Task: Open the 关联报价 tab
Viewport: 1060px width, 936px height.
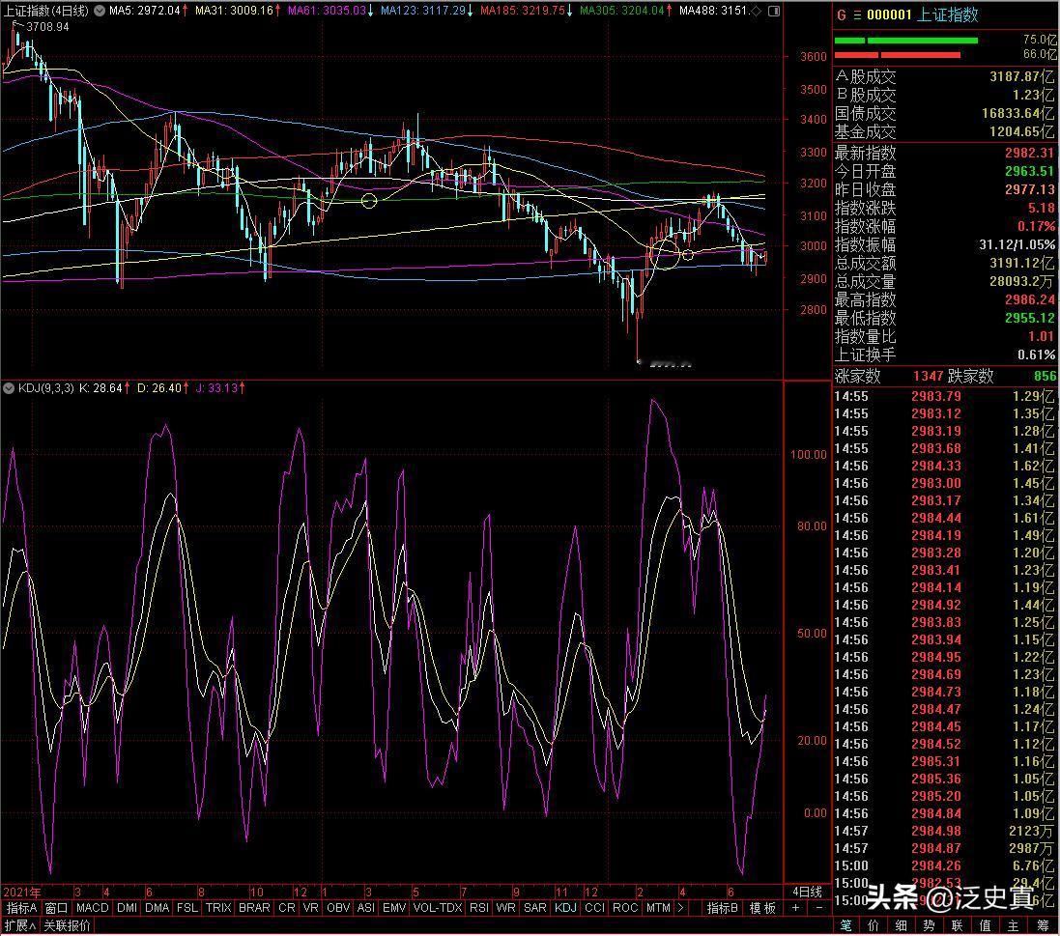Action: click(67, 925)
